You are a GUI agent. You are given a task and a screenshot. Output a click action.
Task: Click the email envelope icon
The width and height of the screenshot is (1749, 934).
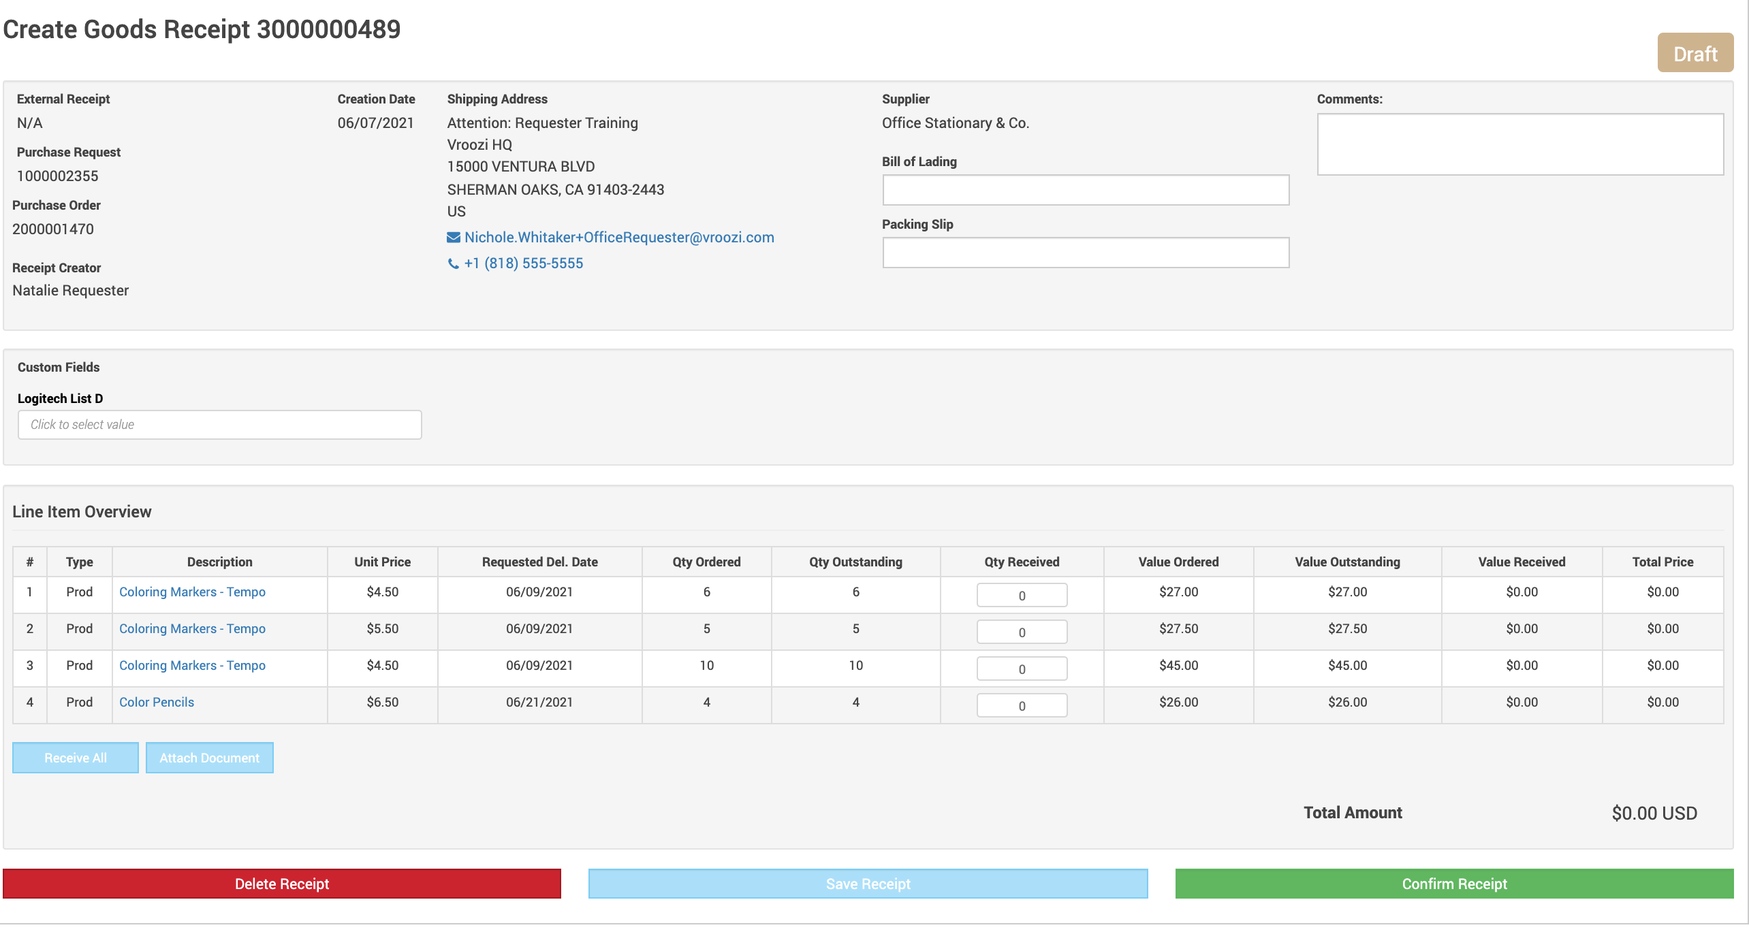pos(453,238)
